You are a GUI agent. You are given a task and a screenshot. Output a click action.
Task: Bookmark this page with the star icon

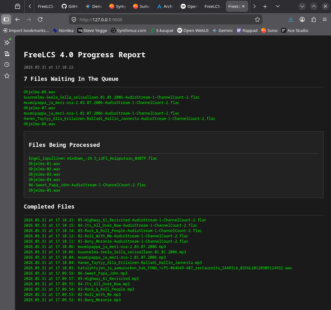[257, 20]
